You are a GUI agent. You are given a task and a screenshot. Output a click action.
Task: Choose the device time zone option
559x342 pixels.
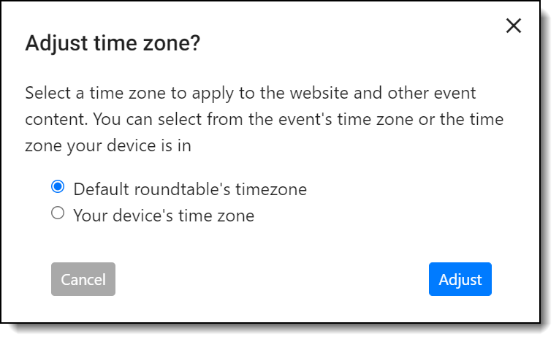(58, 214)
